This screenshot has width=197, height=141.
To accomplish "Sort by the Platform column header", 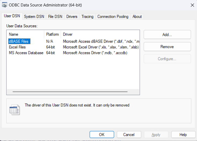I will (52, 34).
